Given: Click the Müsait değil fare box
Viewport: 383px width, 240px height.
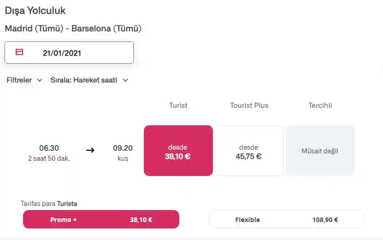Looking at the screenshot, I should click(x=320, y=151).
